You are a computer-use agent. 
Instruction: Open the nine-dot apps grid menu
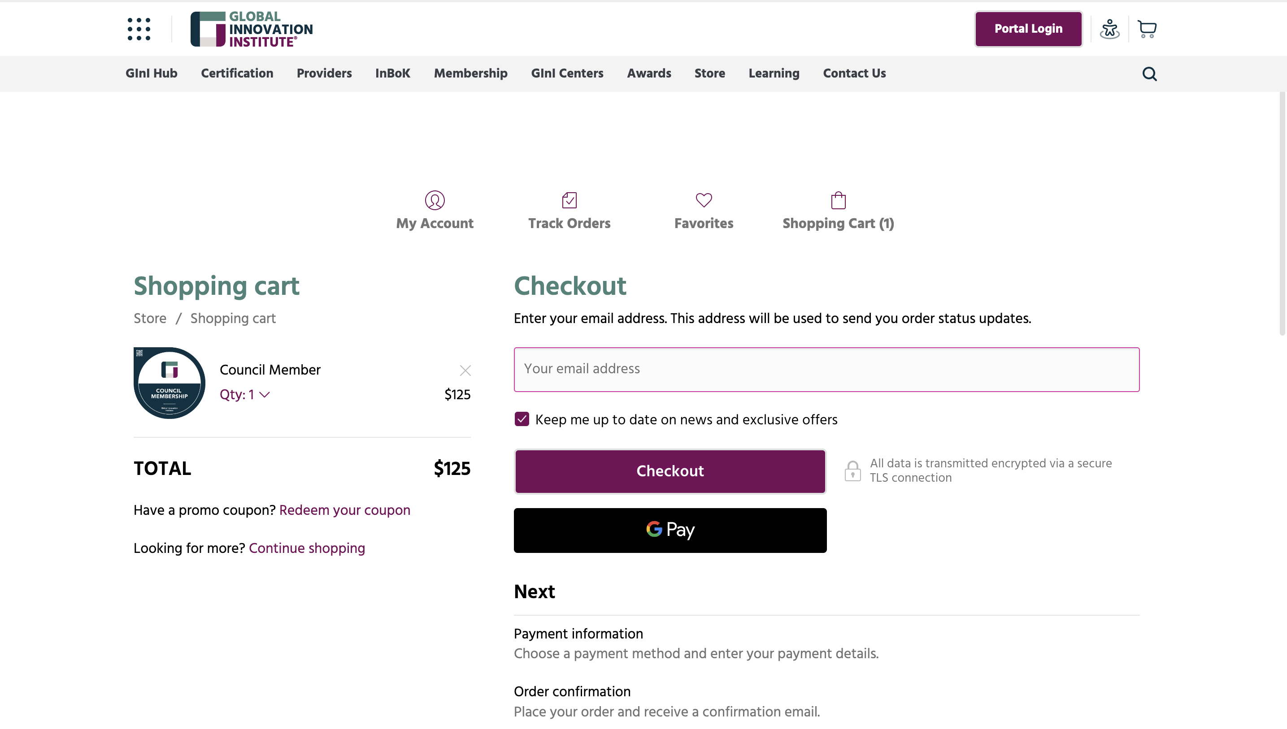139,29
